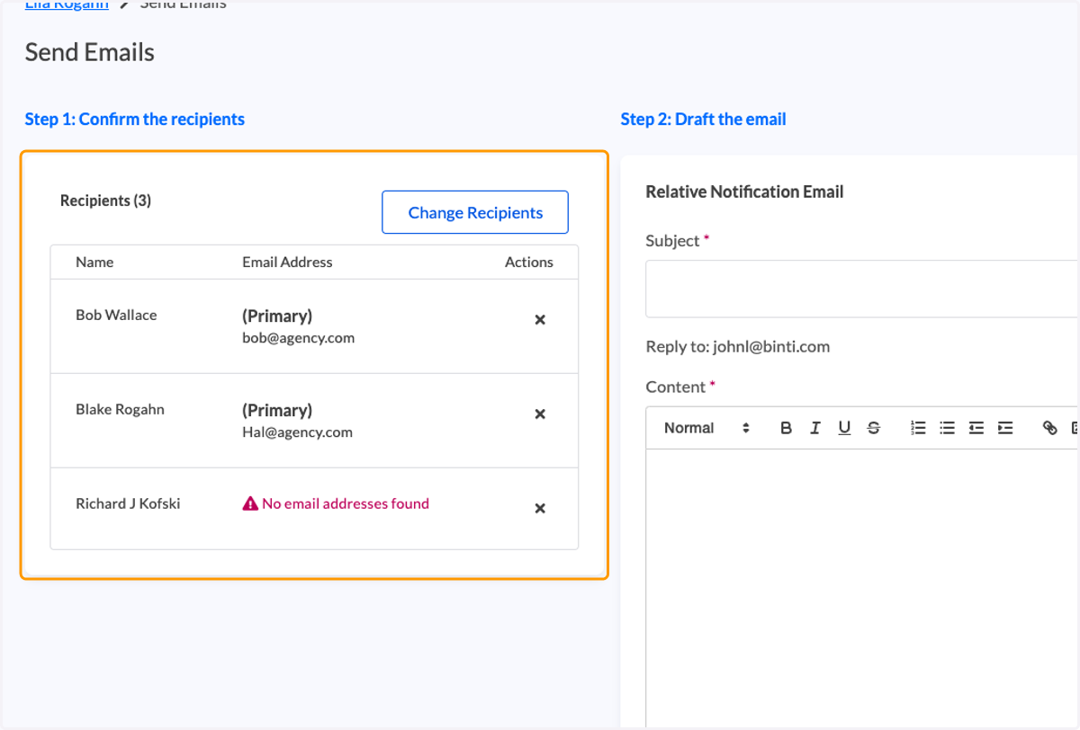Toggle underline formatting in editor

[x=844, y=428]
